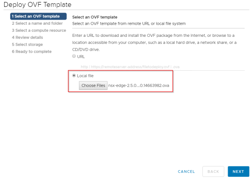Click the bold Select an OVF template heading

(x=94, y=17)
